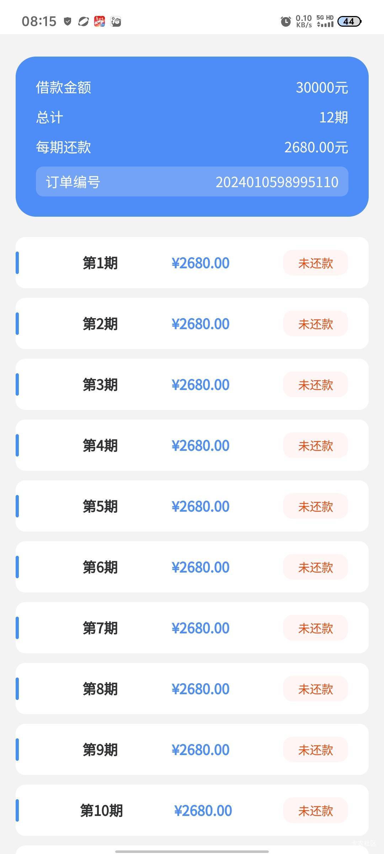
Task: Tap the 30000元 loan amount value
Action: (x=322, y=88)
